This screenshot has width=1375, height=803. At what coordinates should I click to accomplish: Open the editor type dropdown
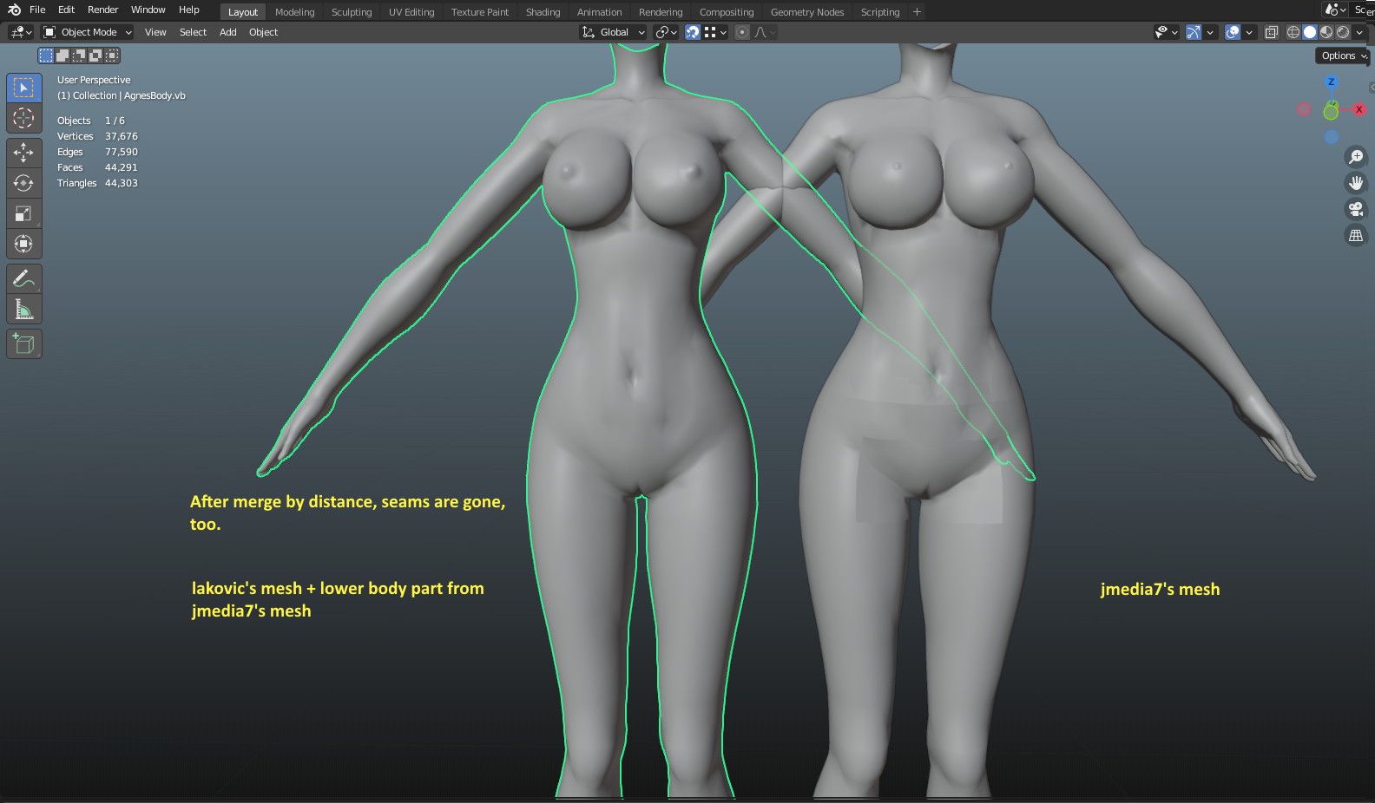pos(21,32)
